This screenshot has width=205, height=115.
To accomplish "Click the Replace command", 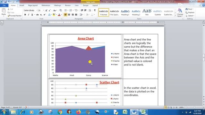I will pyautogui.click(x=190, y=12).
